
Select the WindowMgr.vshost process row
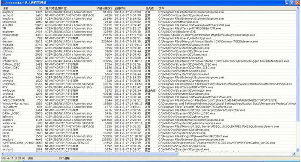tap(149, 104)
